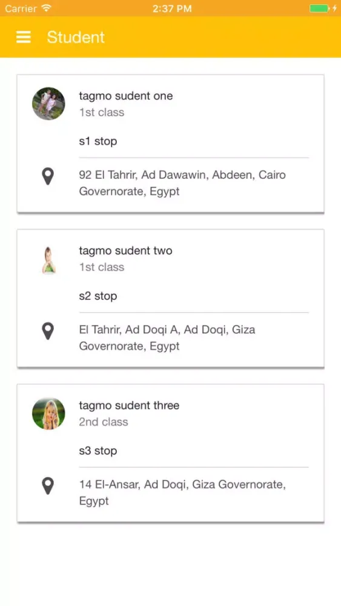Tap tagmo sudent one's avatar photo
This screenshot has width=341, height=606.
click(48, 104)
